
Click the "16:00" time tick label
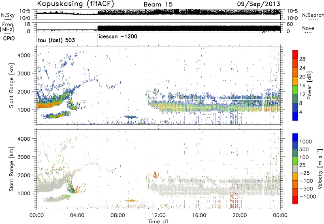click(199, 216)
